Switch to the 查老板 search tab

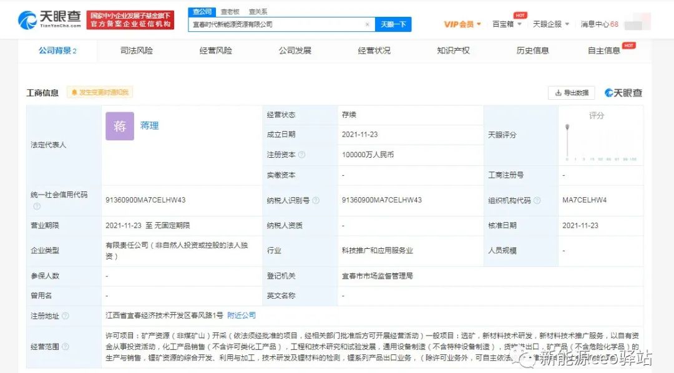point(230,12)
